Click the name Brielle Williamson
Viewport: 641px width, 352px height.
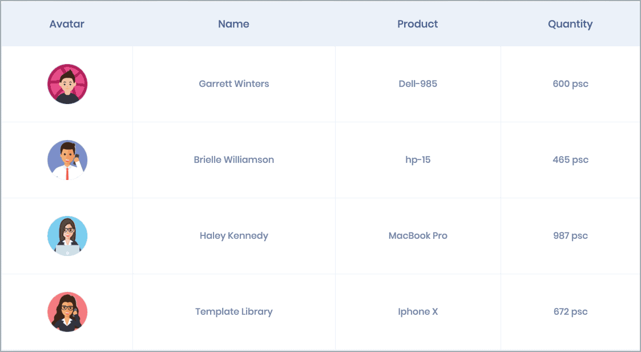pos(233,160)
